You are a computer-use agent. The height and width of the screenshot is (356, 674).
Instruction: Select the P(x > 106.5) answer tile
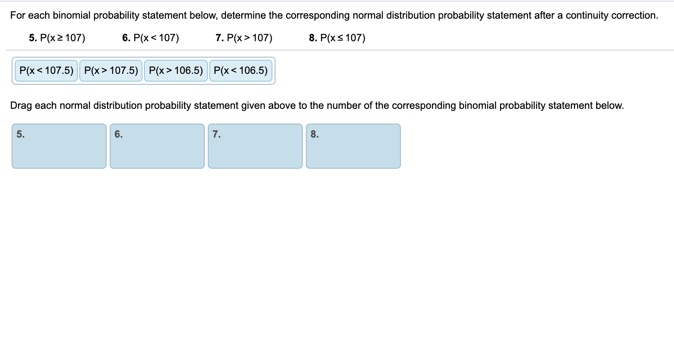[x=176, y=71]
